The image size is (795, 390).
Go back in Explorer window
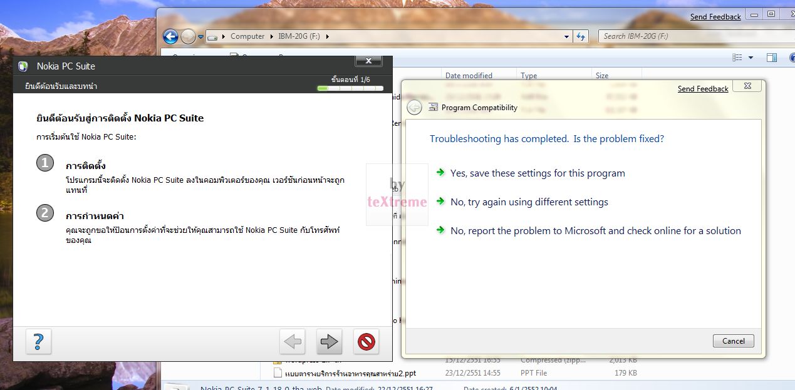170,36
